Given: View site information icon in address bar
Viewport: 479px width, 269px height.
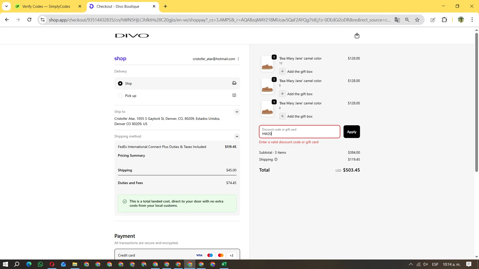Looking at the screenshot, I should pyautogui.click(x=42, y=20).
